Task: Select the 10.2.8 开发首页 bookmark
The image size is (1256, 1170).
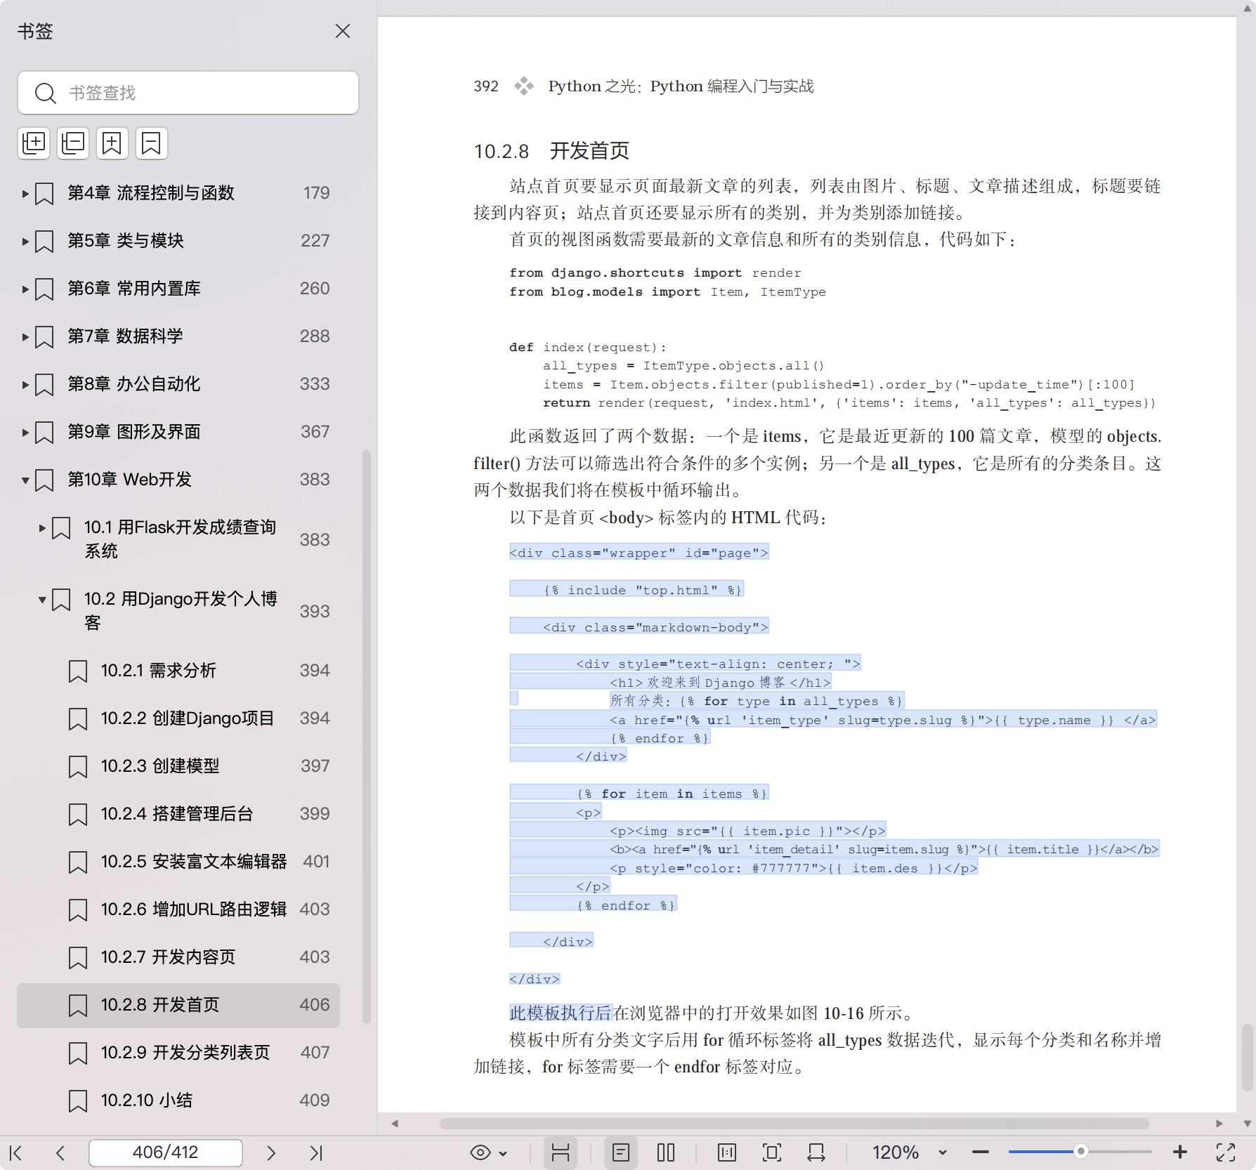Action: click(x=178, y=1005)
